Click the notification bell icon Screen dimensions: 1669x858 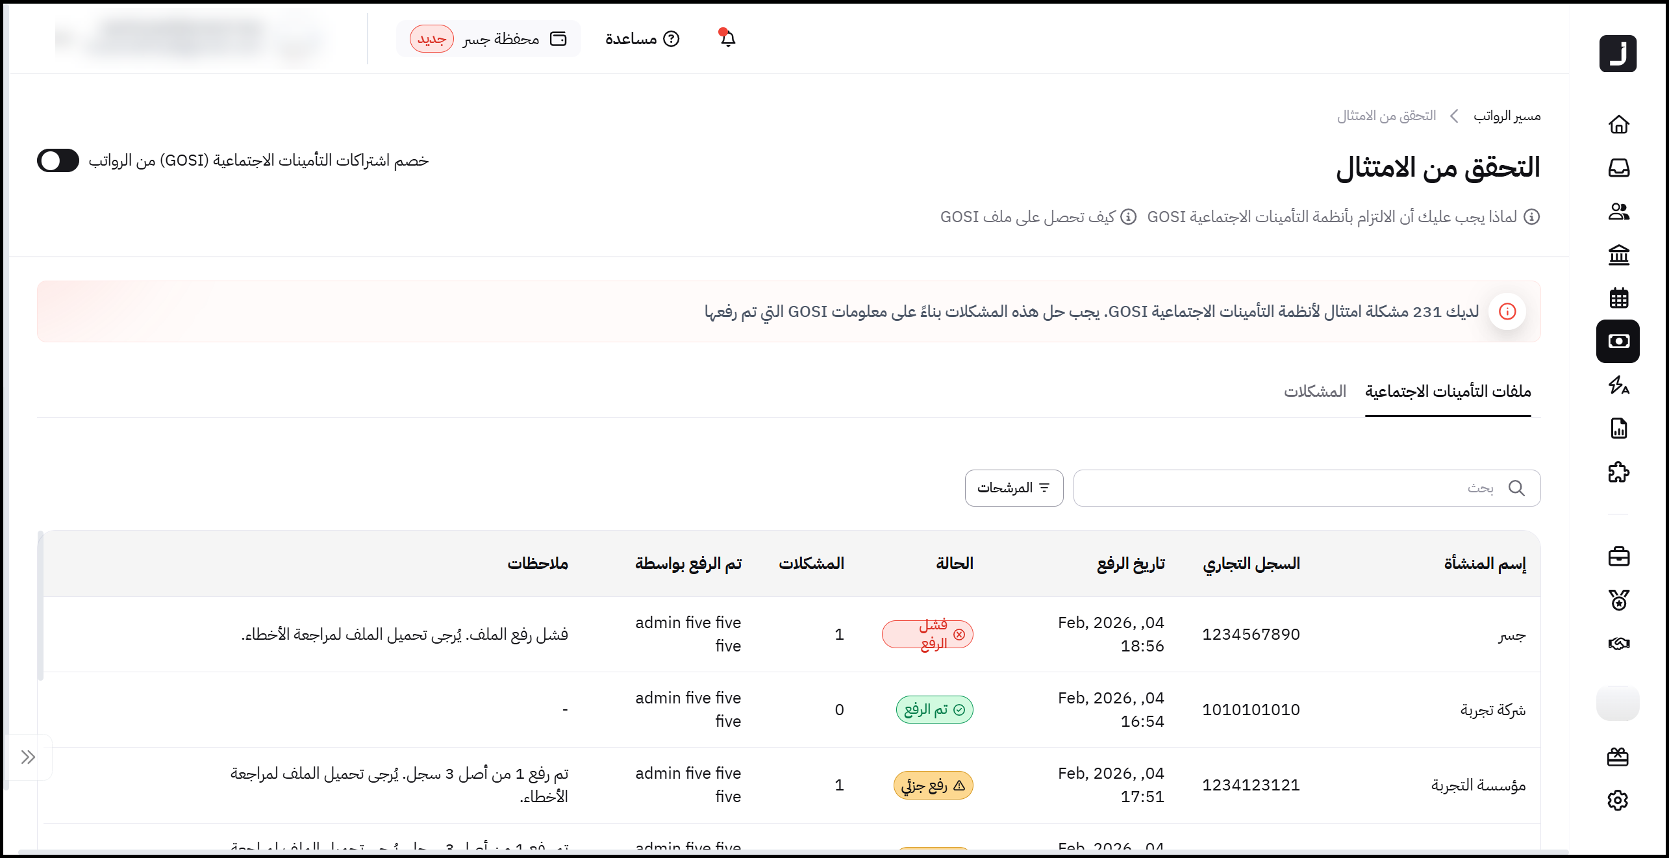[727, 38]
